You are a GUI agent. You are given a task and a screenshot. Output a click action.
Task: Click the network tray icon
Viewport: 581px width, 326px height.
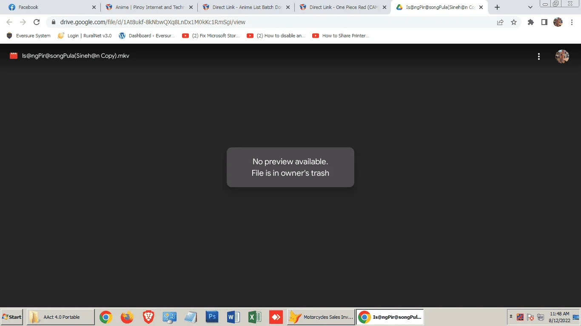tap(541, 317)
